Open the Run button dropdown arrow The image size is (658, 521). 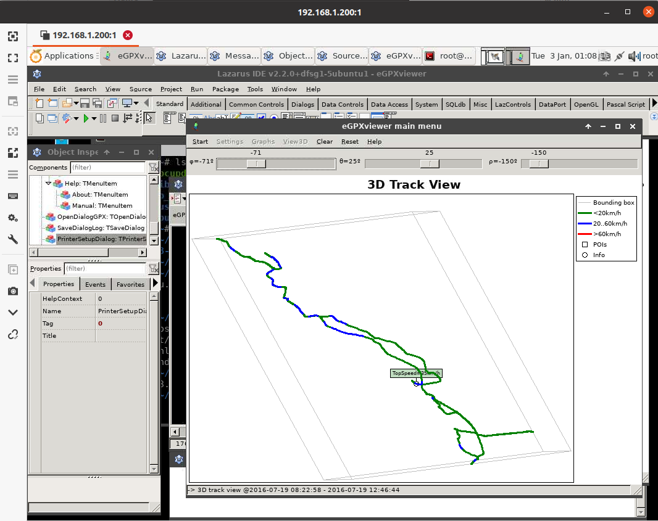pos(94,118)
